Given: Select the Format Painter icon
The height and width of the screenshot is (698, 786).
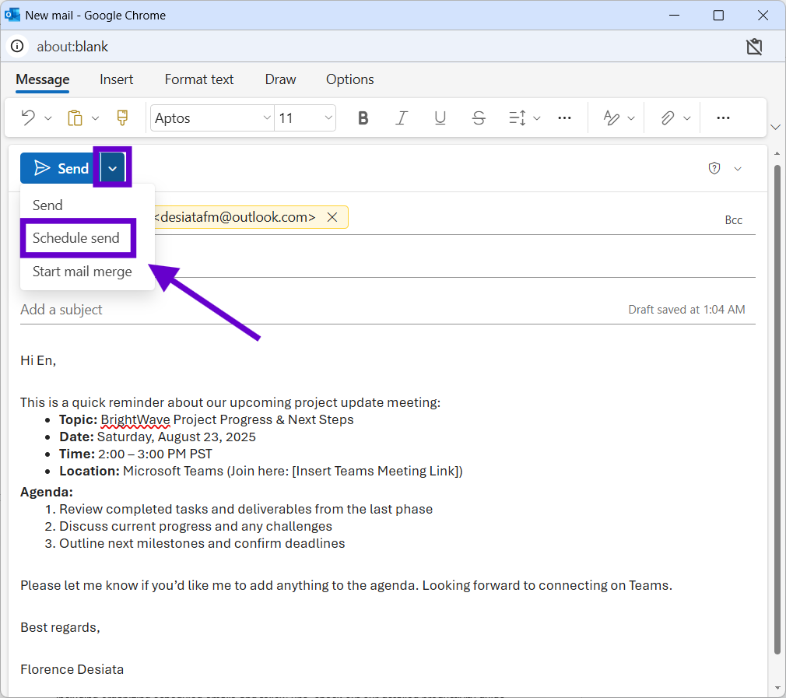Looking at the screenshot, I should (x=122, y=118).
